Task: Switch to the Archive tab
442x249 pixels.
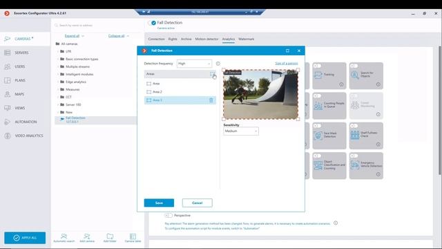Action: 186,39
